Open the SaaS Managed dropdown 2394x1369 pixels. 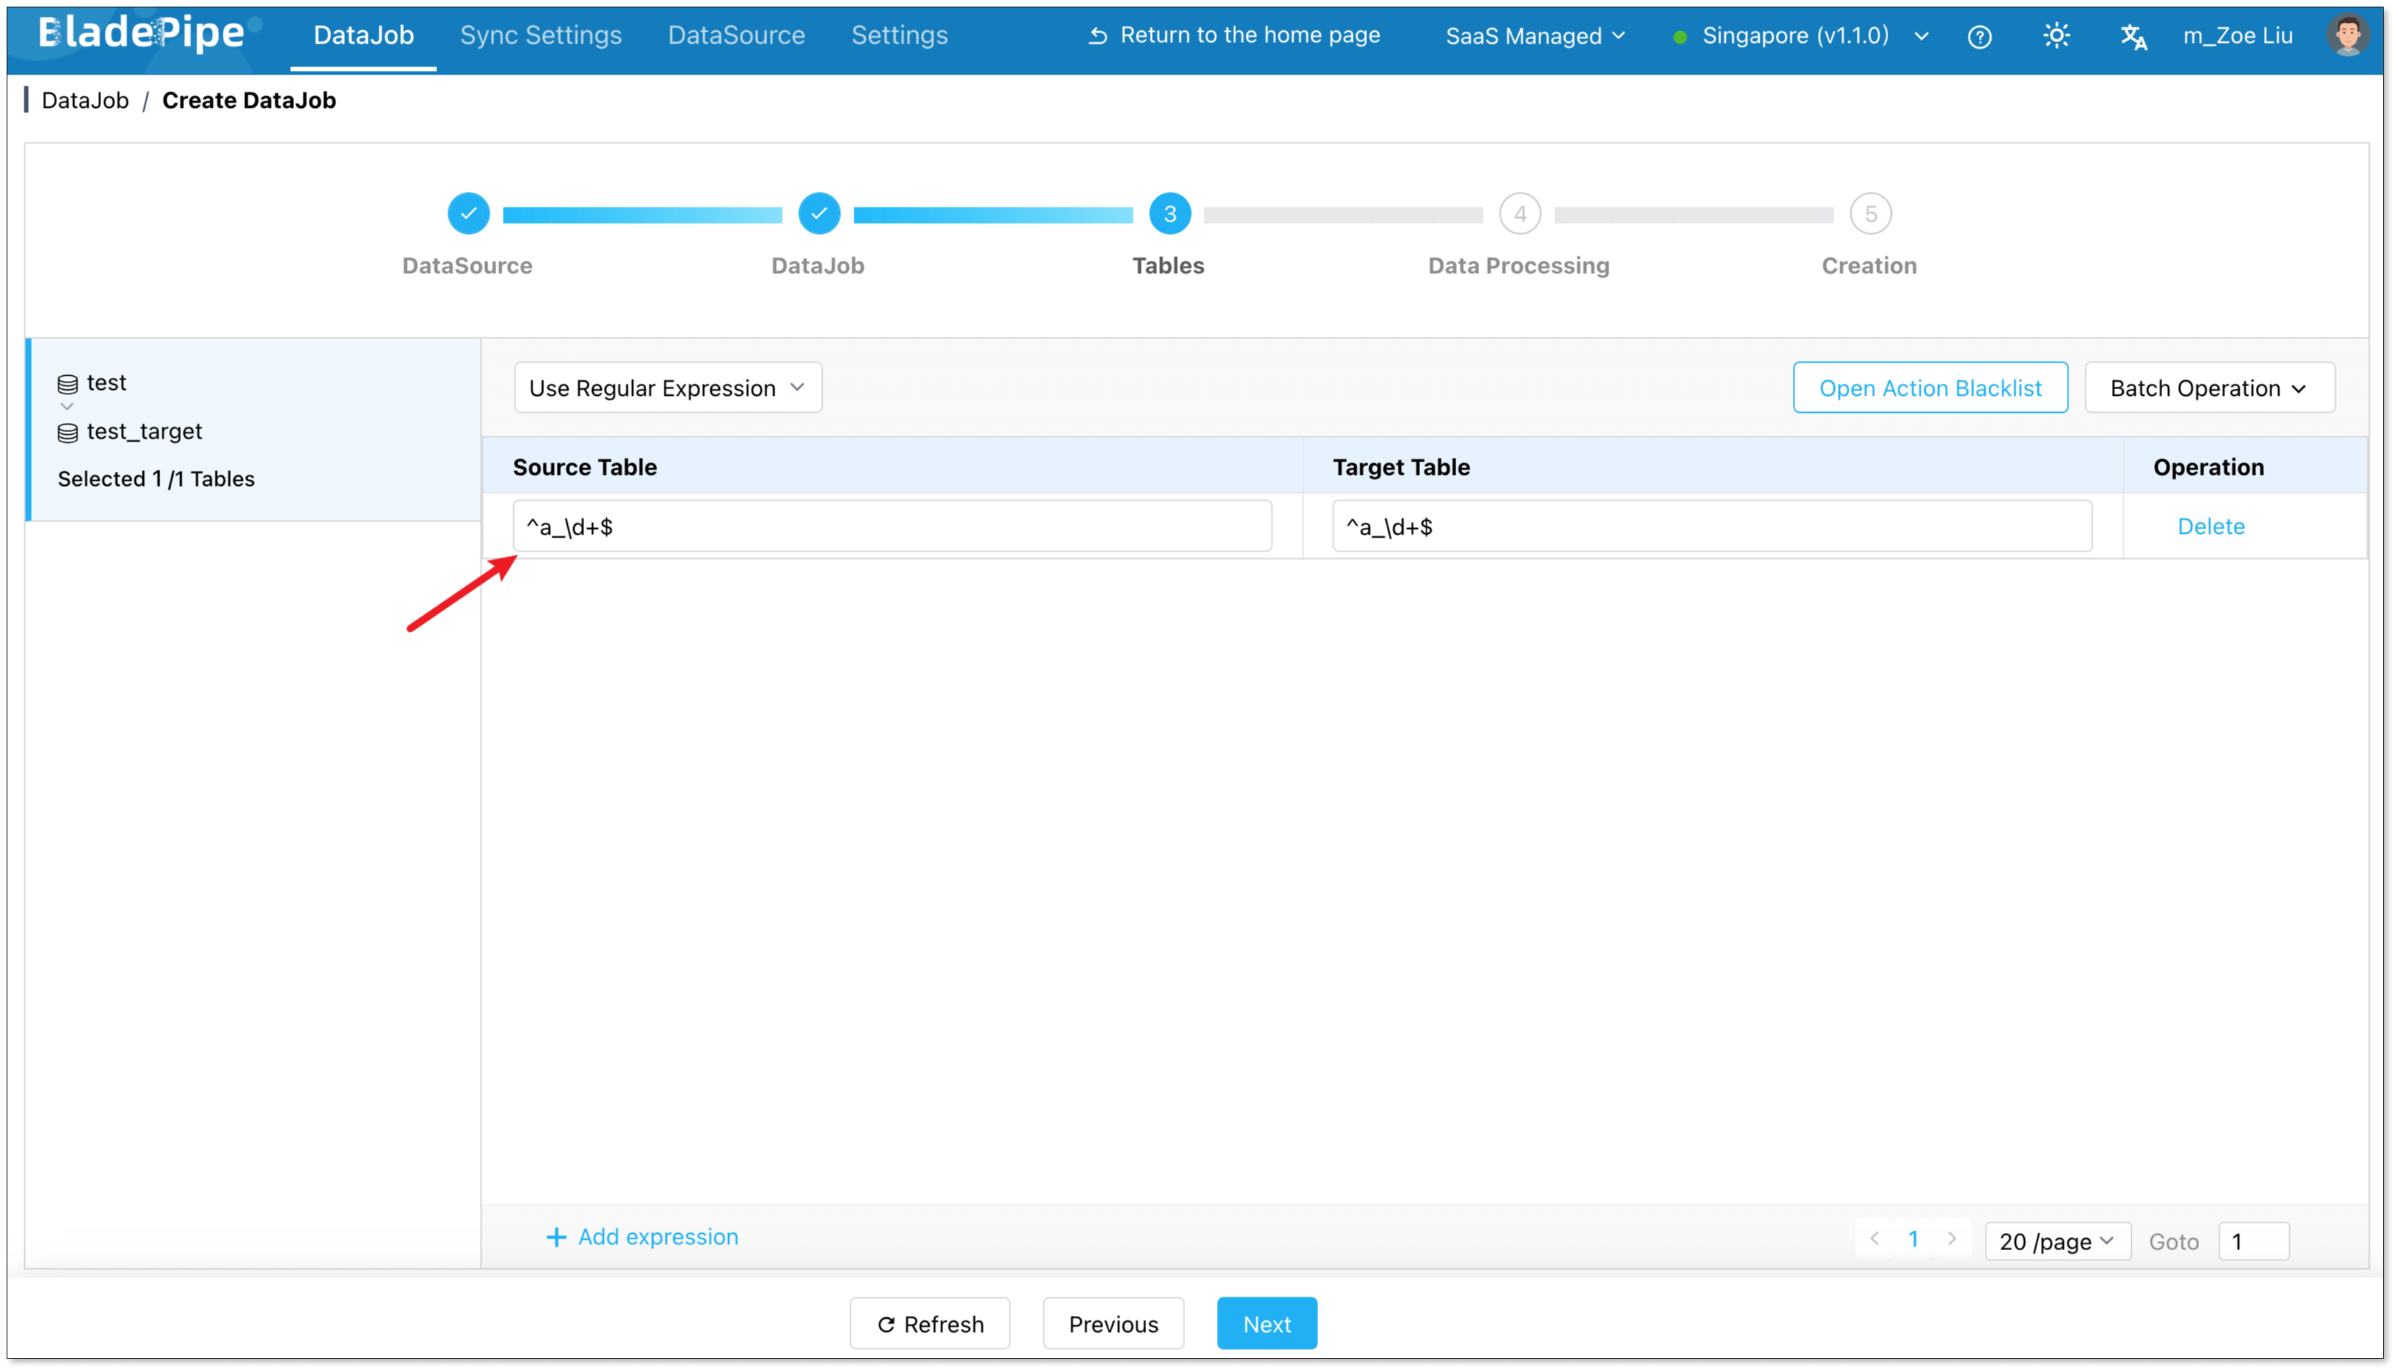[1534, 35]
